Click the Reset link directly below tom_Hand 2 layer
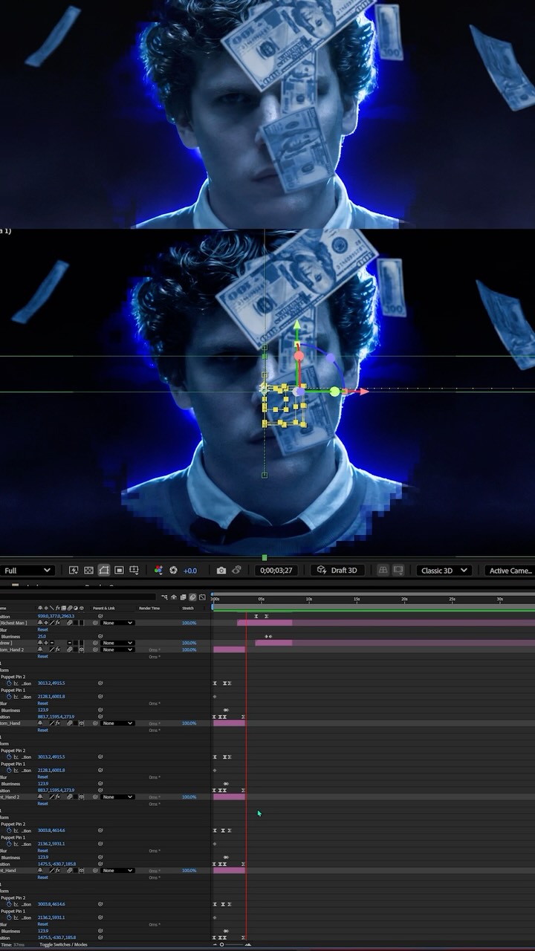This screenshot has height=951, width=535. pos(42,656)
